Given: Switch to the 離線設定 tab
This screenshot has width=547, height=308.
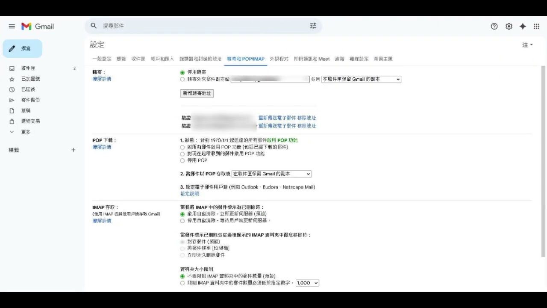Looking at the screenshot, I should pos(359,59).
